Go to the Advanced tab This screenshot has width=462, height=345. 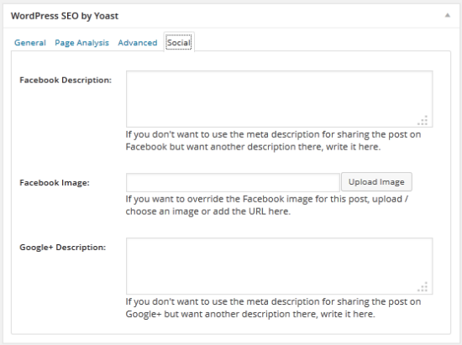138,43
